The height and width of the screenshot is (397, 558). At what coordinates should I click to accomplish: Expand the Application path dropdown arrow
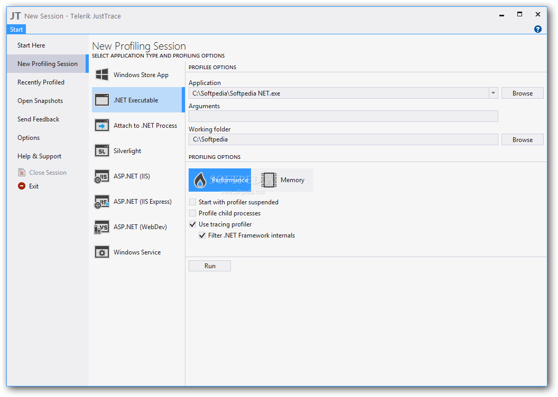pyautogui.click(x=493, y=93)
